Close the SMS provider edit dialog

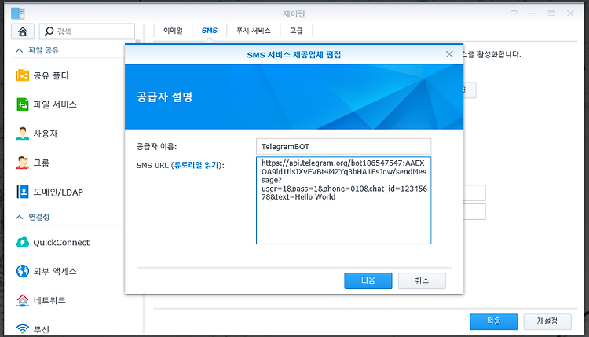coord(449,54)
